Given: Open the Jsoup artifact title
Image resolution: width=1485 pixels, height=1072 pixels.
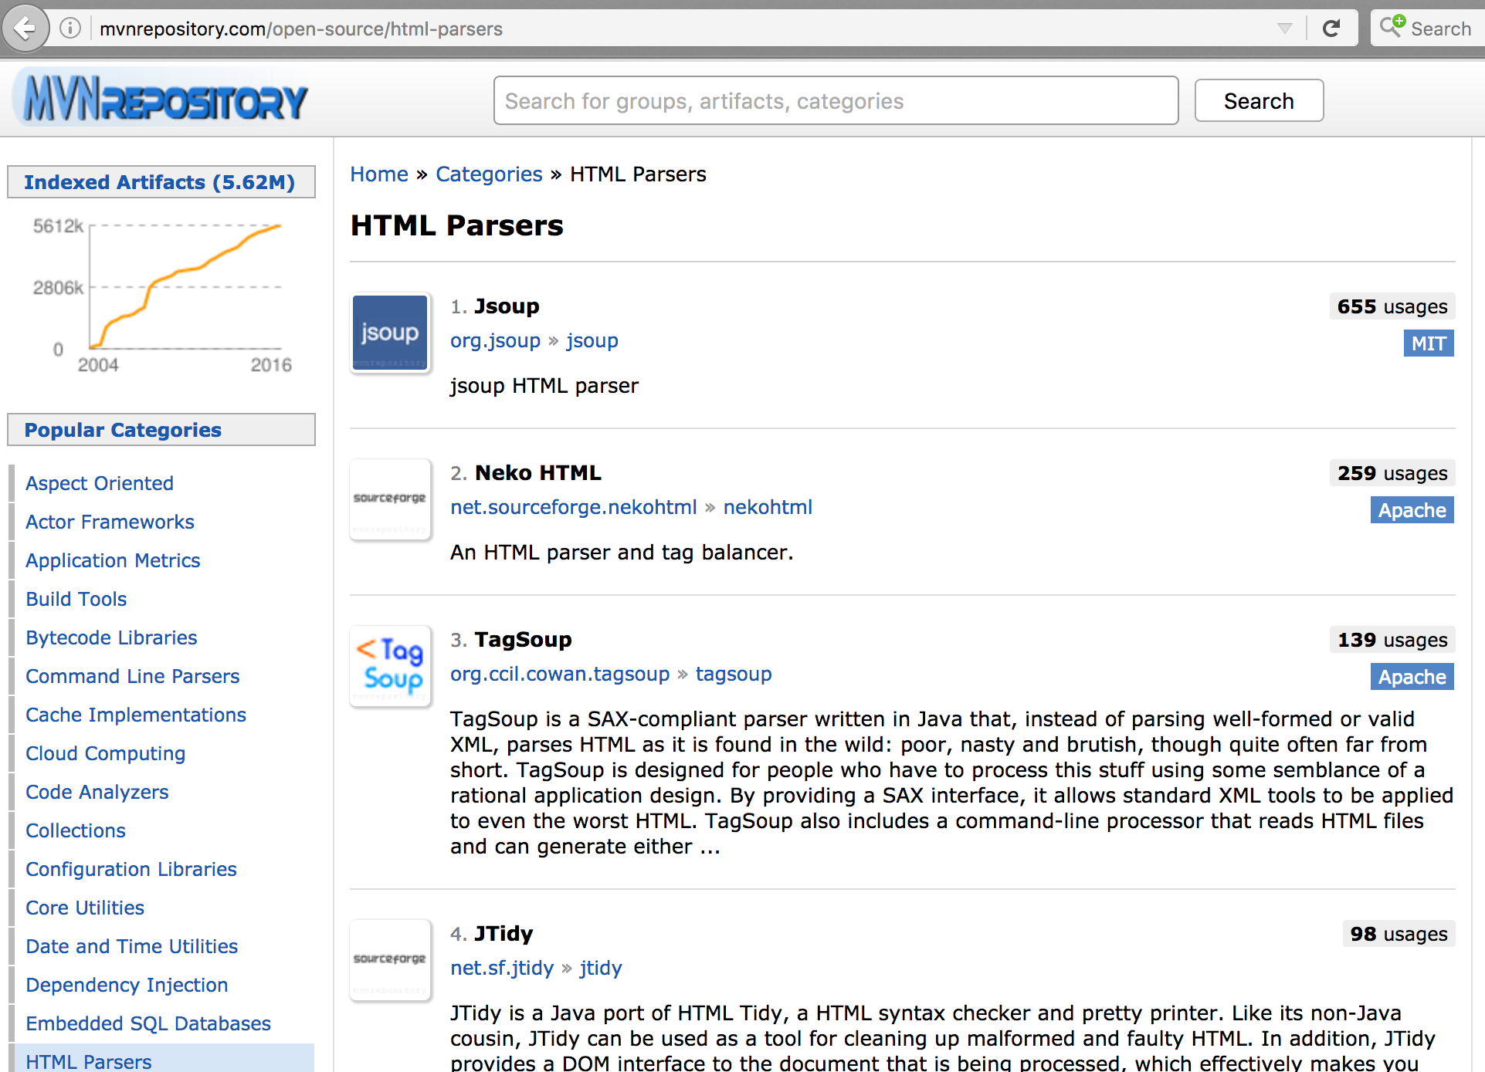Looking at the screenshot, I should pos(507,306).
